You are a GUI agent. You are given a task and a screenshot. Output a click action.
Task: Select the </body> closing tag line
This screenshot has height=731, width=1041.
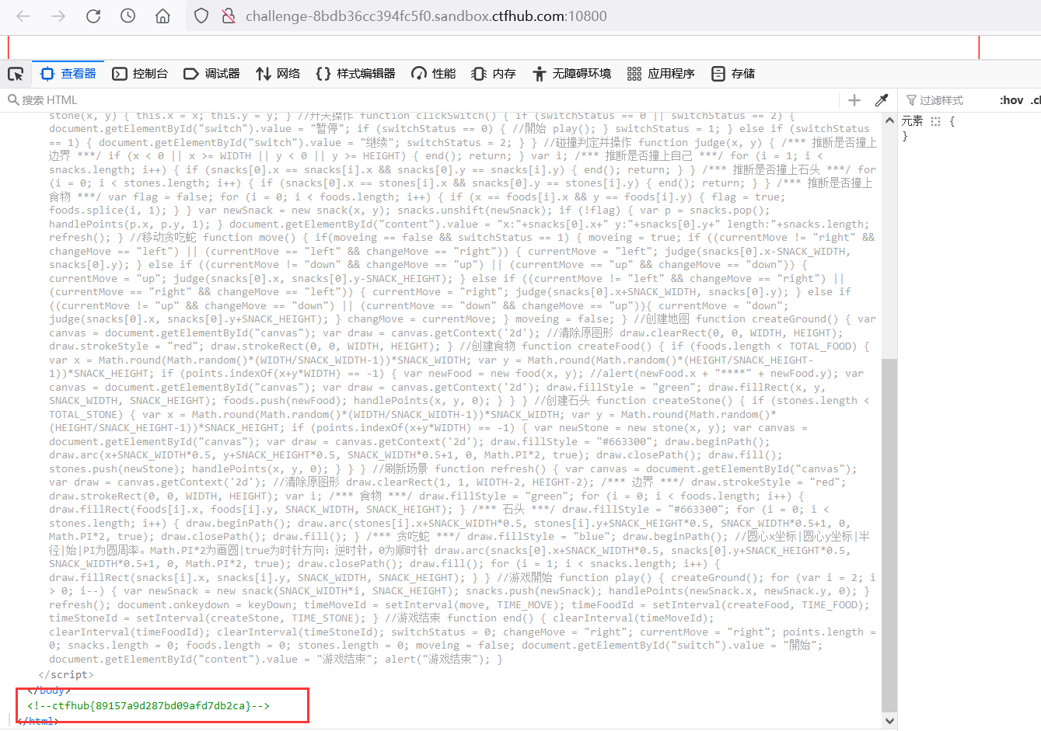click(48, 691)
